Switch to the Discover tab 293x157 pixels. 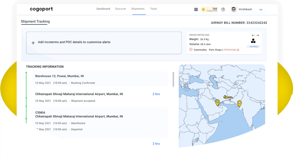(121, 9)
